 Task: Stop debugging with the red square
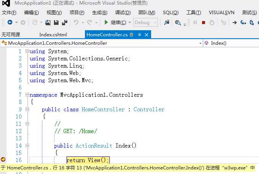click(x=204, y=23)
